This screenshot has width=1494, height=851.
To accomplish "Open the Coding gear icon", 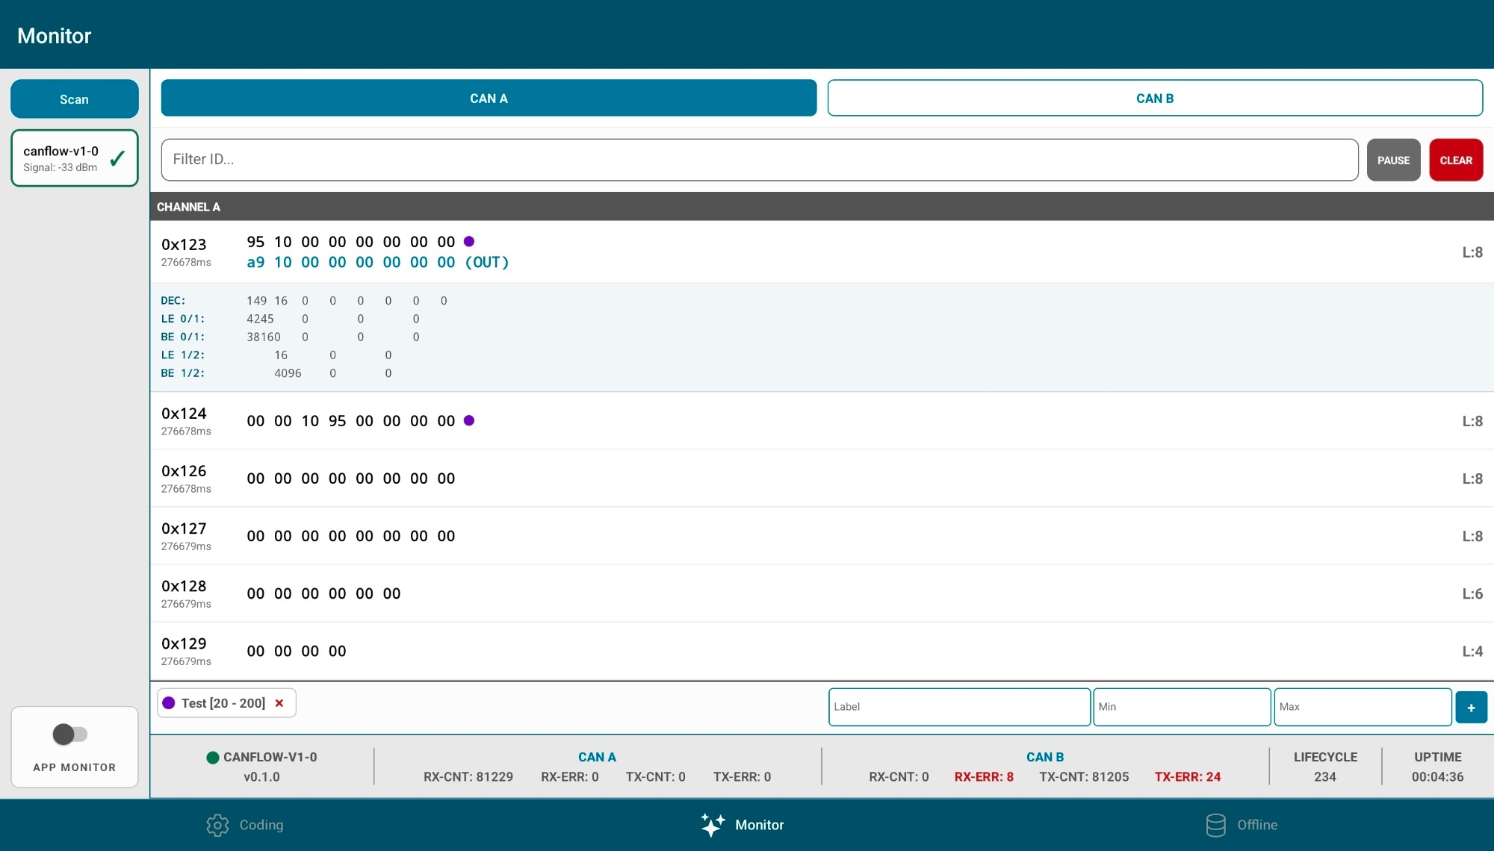I will tap(217, 825).
